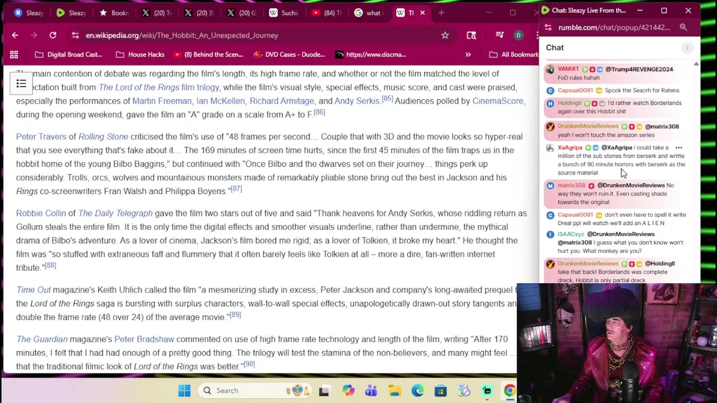The image size is (717, 403).
Task: Click the Rumble chat scrollbar up arrow
Action: pyautogui.click(x=696, y=64)
